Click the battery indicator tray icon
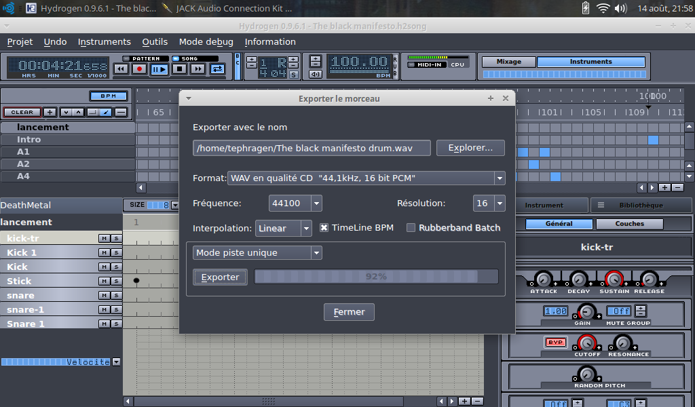This screenshot has width=695, height=407. (x=586, y=8)
